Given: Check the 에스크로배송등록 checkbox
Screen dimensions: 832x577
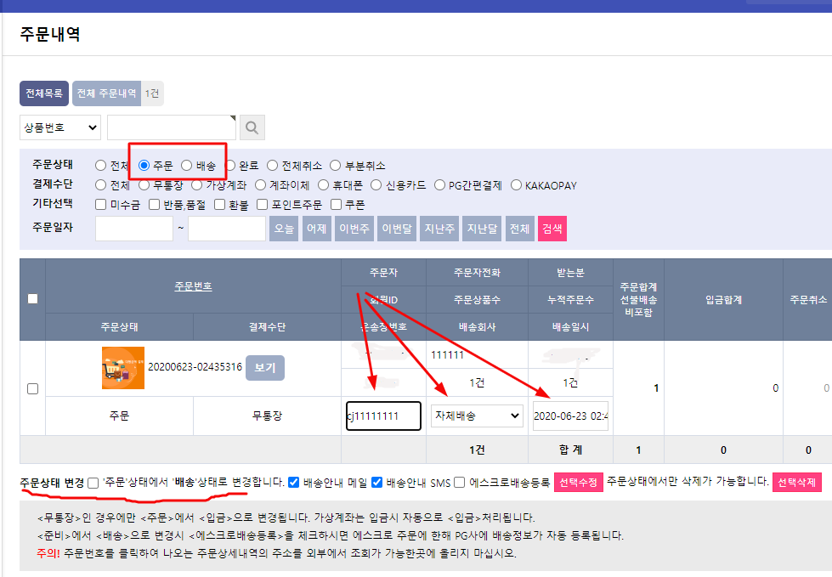Looking at the screenshot, I should coord(460,483).
